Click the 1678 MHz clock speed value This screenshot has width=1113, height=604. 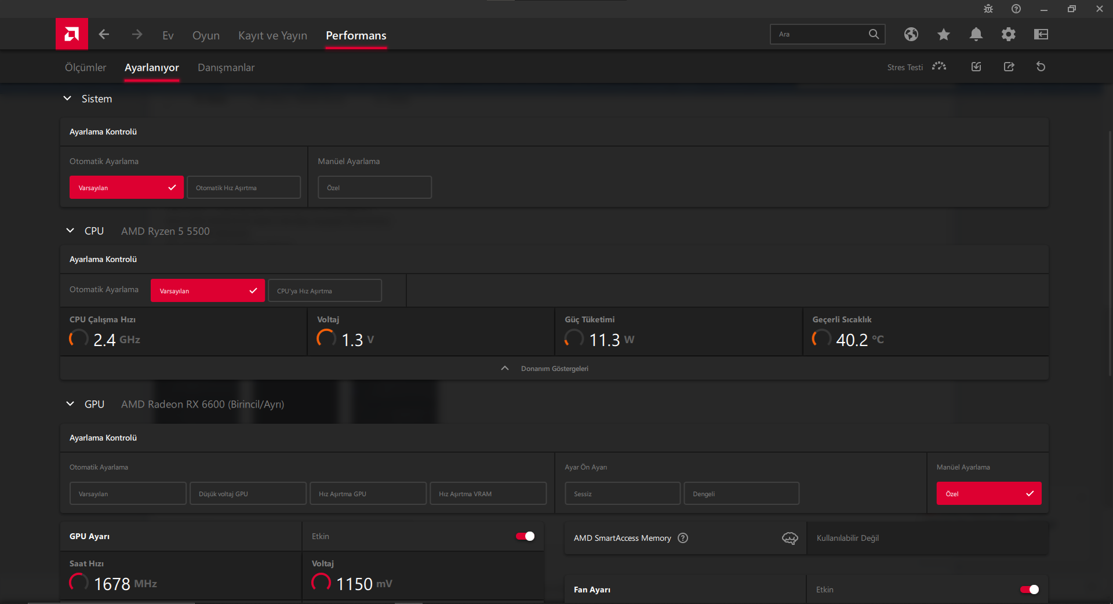tap(125, 584)
